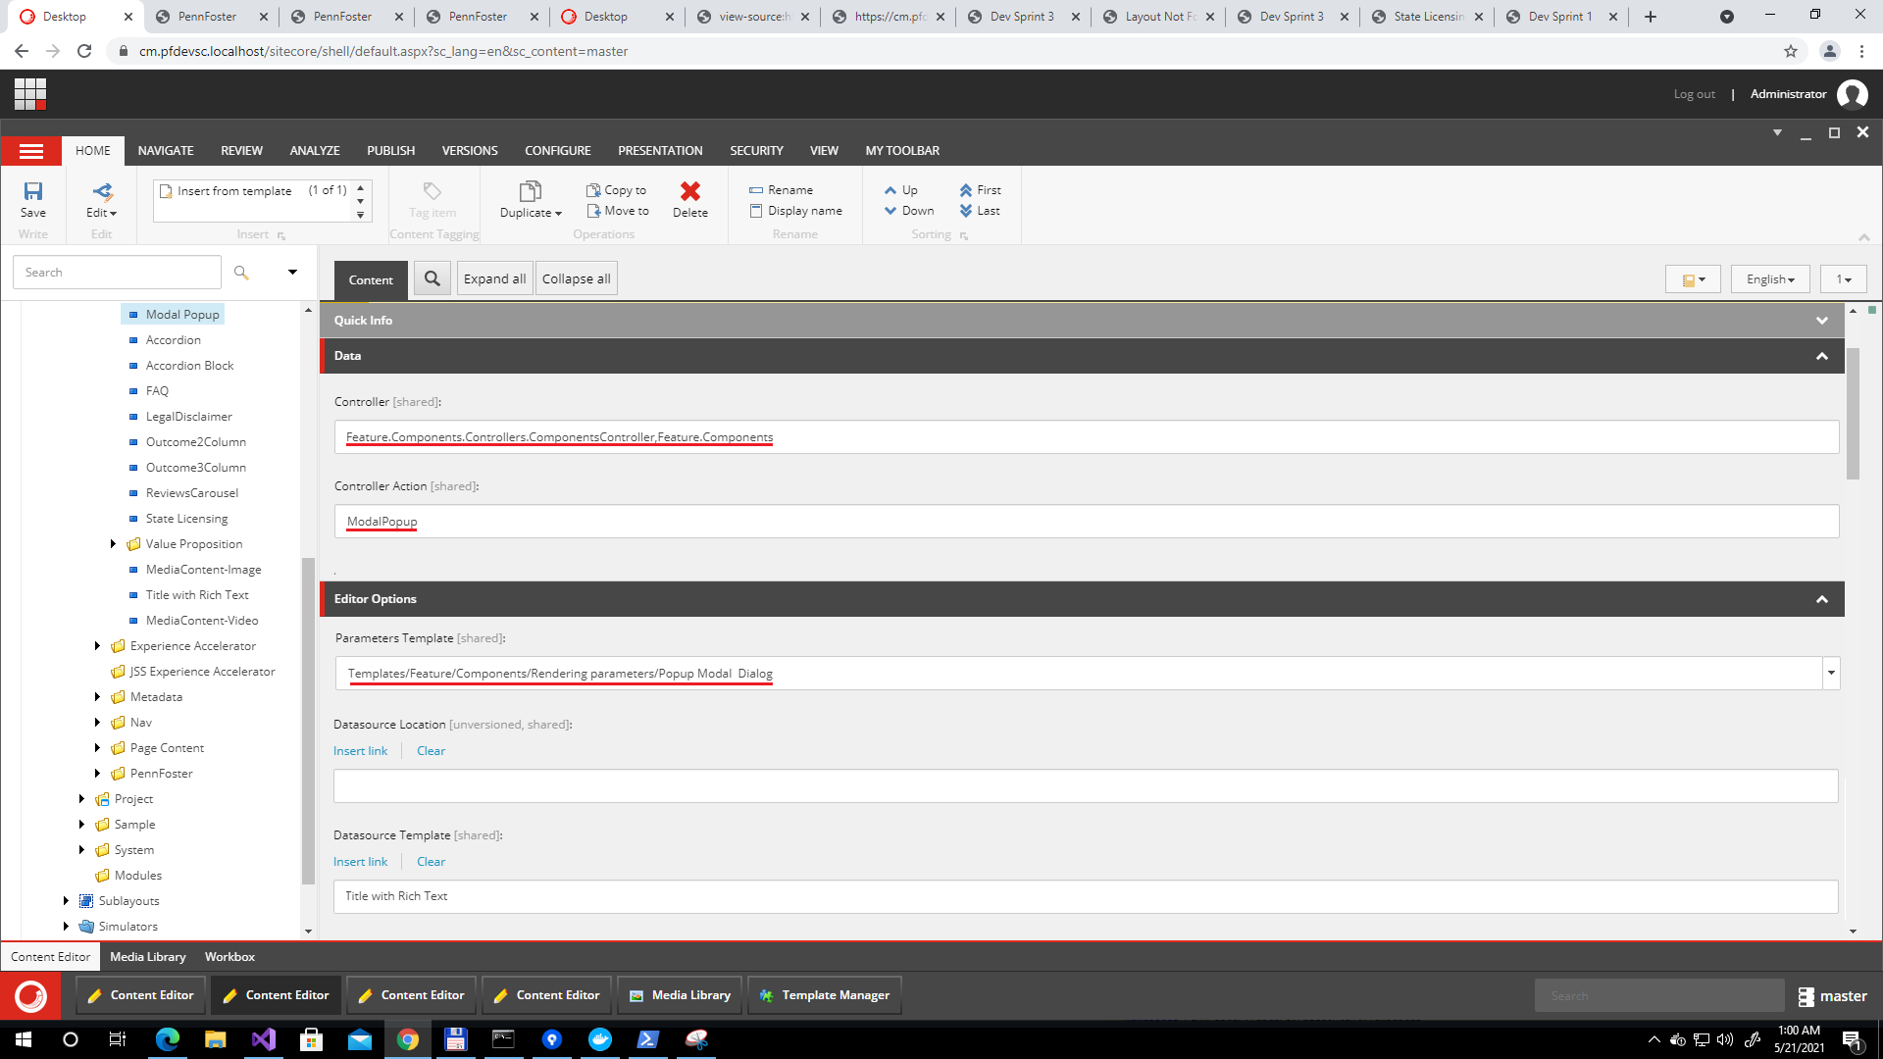
Task: Collapse the Data section
Action: [1822, 356]
